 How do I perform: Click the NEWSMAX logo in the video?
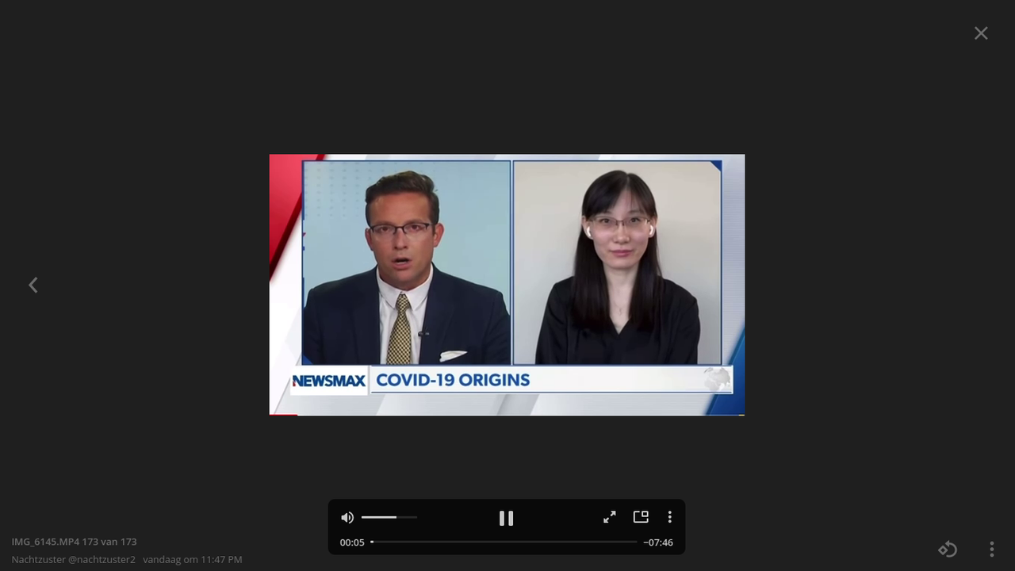click(x=329, y=381)
